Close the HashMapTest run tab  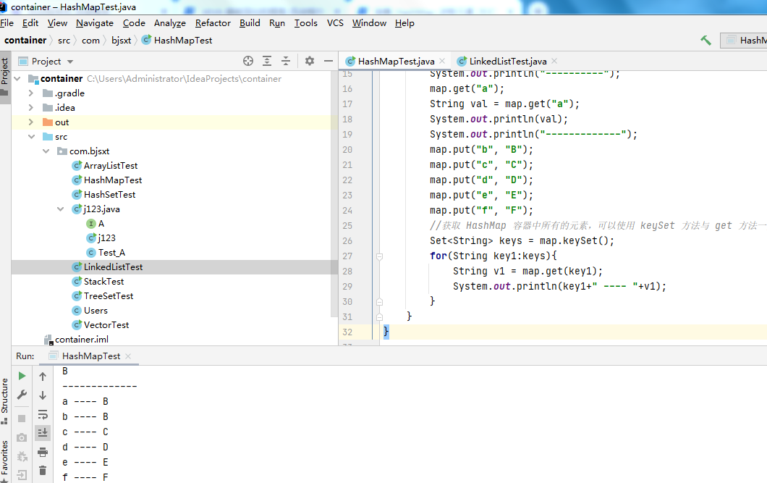pyautogui.click(x=128, y=356)
